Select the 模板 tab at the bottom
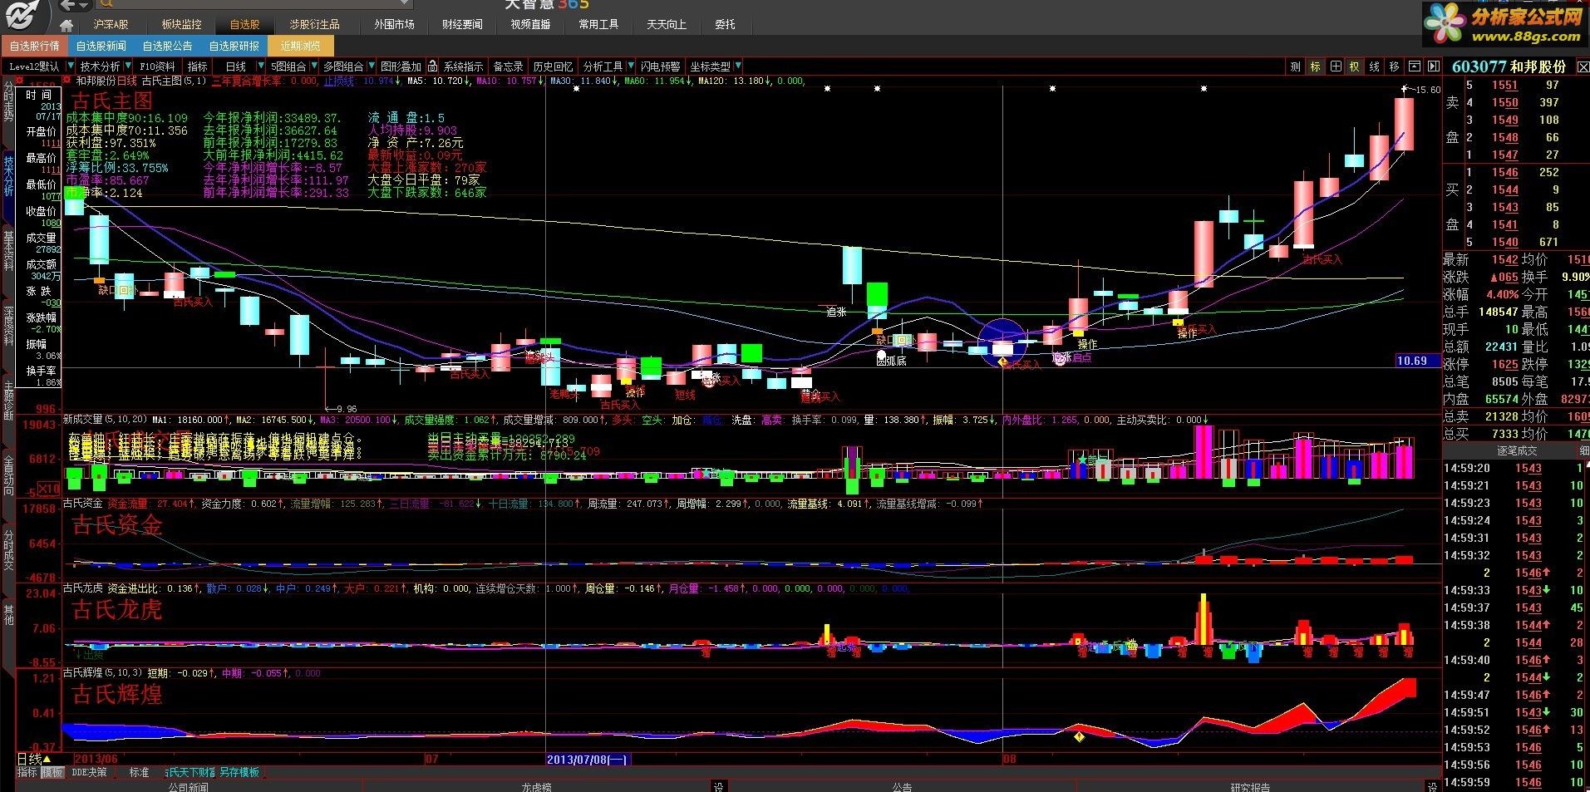The height and width of the screenshot is (792, 1590). [x=52, y=772]
